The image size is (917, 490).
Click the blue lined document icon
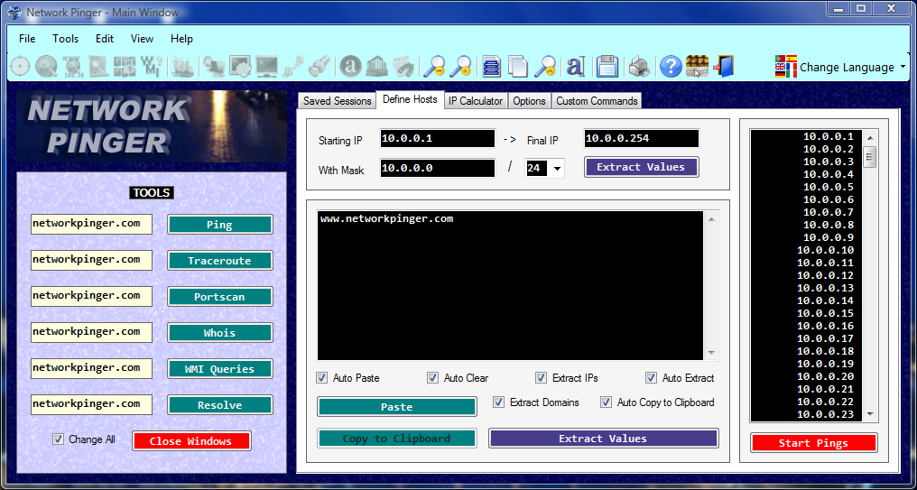(x=492, y=66)
